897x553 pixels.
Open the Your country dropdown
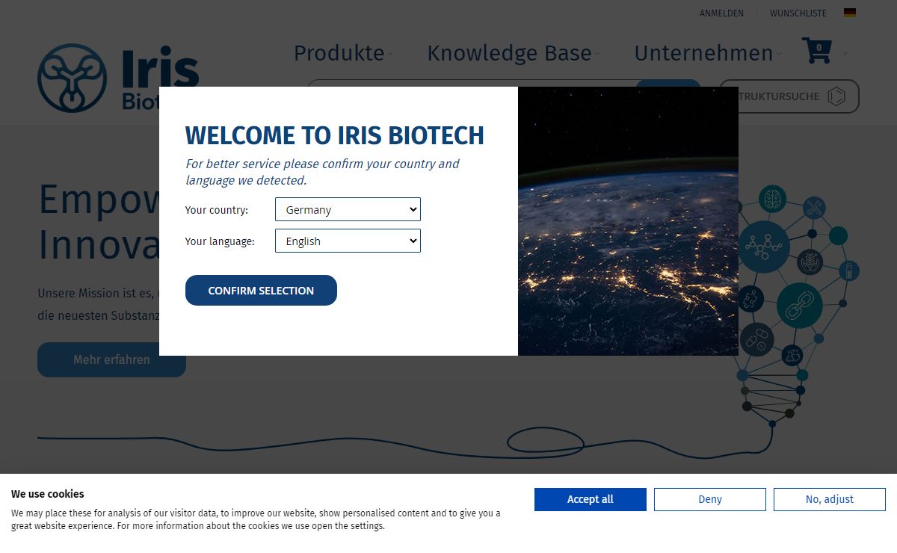[348, 210]
